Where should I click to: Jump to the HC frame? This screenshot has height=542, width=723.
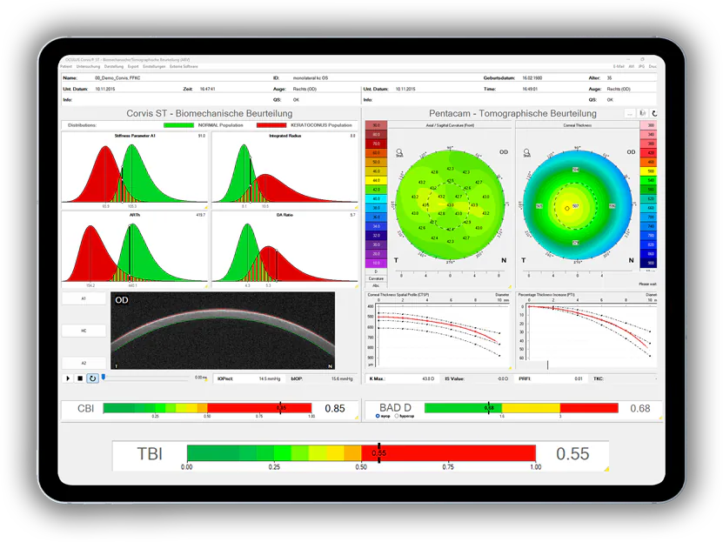coord(84,331)
